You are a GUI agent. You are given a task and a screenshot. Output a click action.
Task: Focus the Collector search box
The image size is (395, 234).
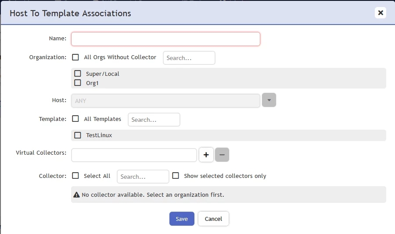[x=143, y=177]
